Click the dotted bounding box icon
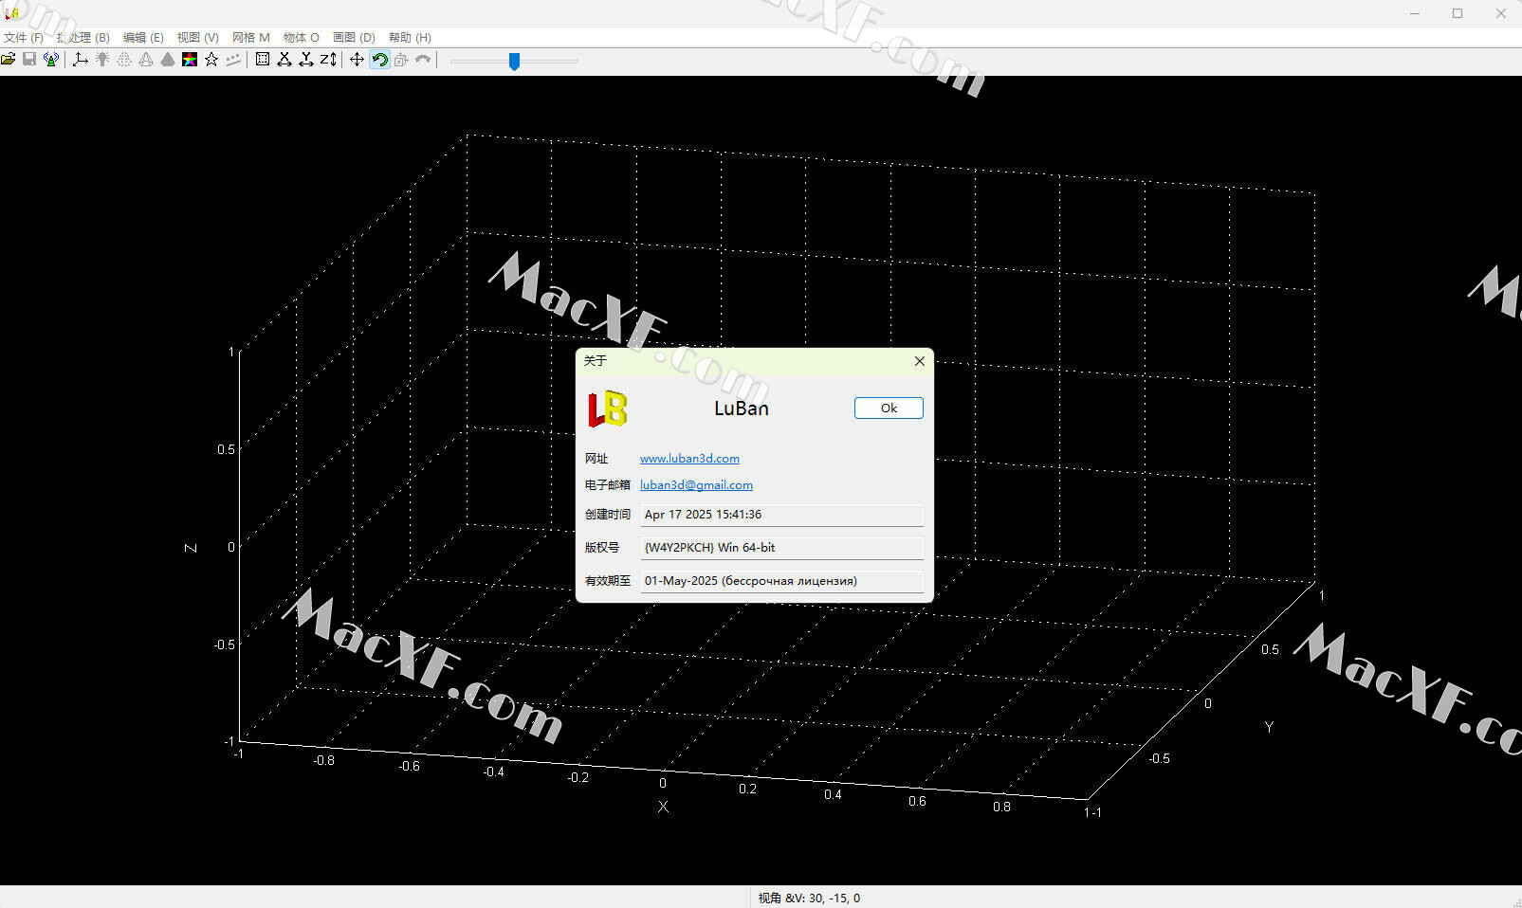 [263, 60]
